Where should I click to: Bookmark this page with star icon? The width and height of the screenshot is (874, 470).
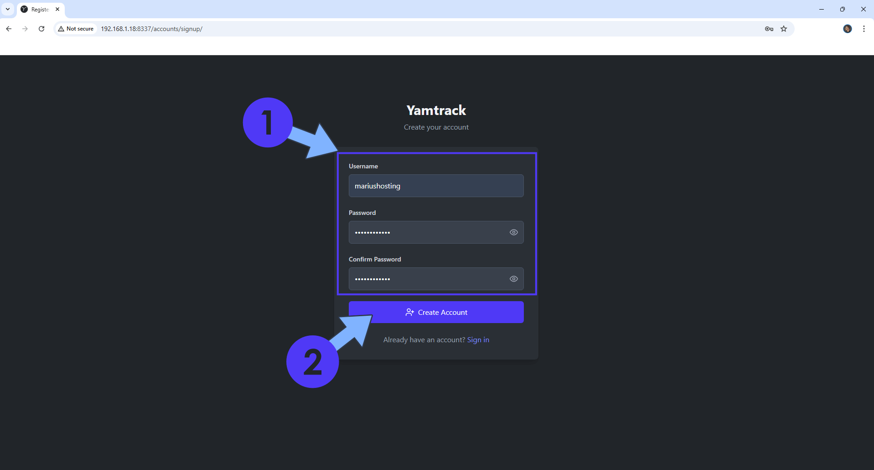pos(784,29)
